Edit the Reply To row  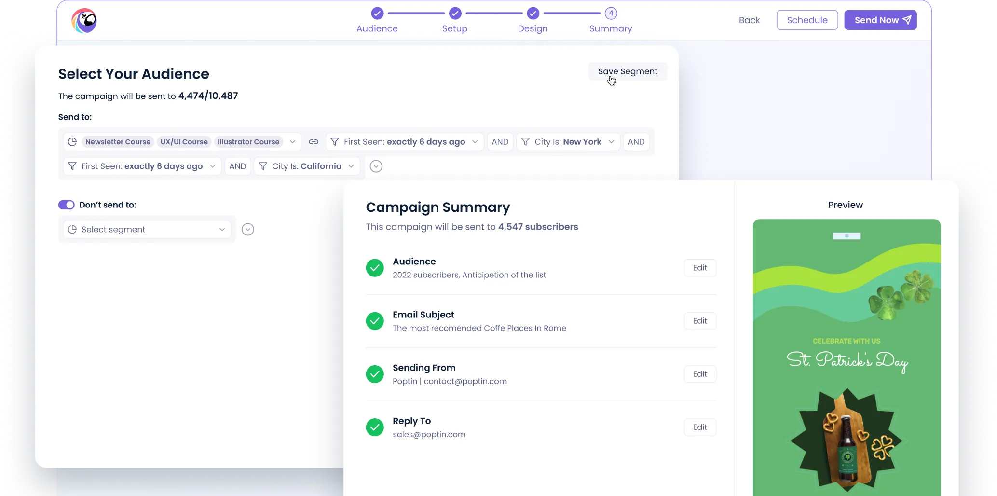(700, 427)
